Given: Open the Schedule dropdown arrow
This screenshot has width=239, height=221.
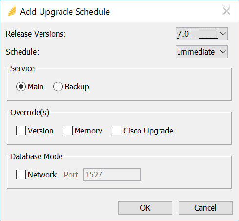Looking at the screenshot, I should [x=223, y=52].
